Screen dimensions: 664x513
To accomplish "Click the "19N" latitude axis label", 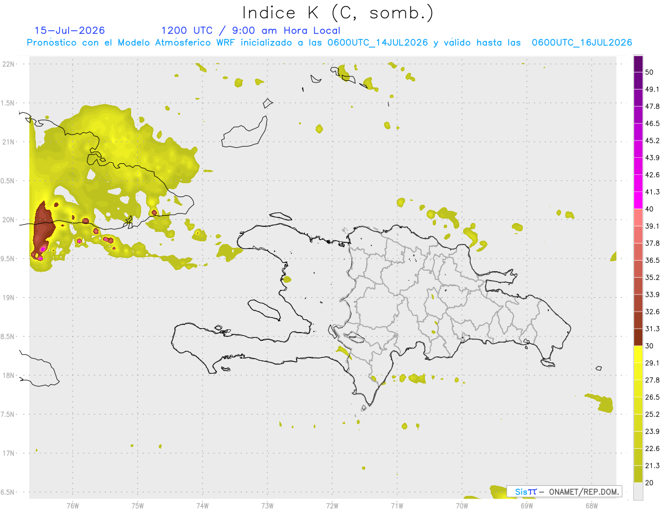I will 9,298.
